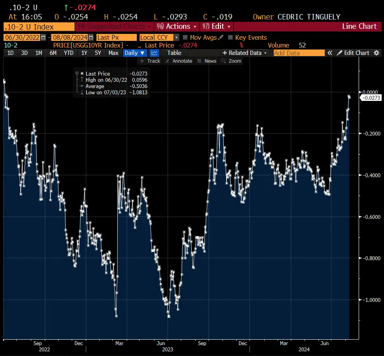384x356 pixels.
Task: Expand the Local CCY currency dropdown
Action: click(x=177, y=37)
